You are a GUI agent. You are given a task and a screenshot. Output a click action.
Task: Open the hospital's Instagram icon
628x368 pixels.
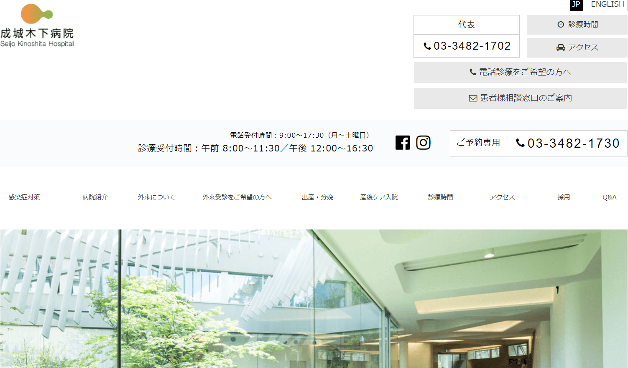pos(423,143)
